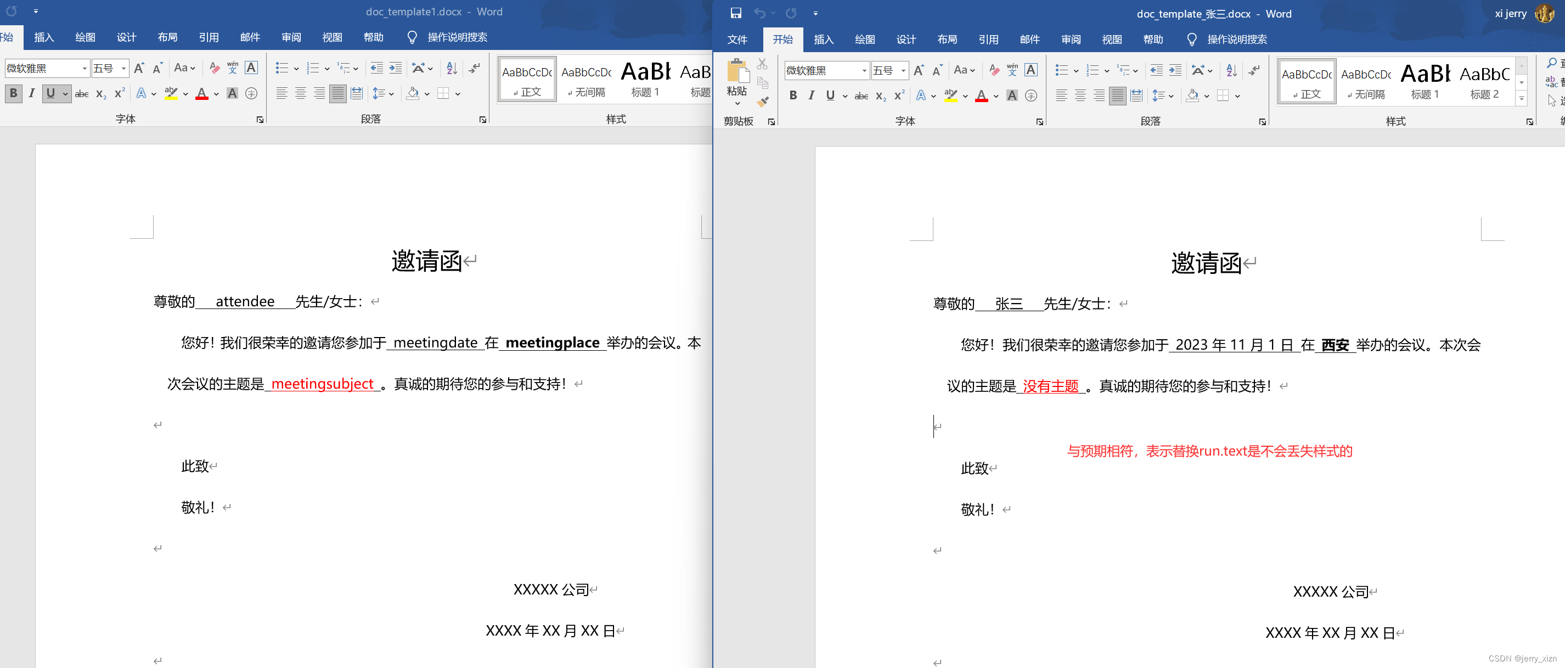The width and height of the screenshot is (1565, 668).
Task: Open font name dropdown in left window
Action: coord(85,69)
